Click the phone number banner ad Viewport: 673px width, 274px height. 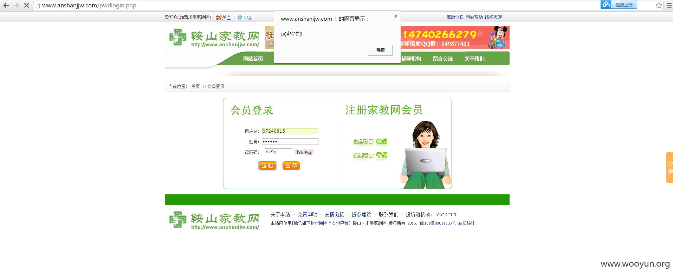click(455, 37)
